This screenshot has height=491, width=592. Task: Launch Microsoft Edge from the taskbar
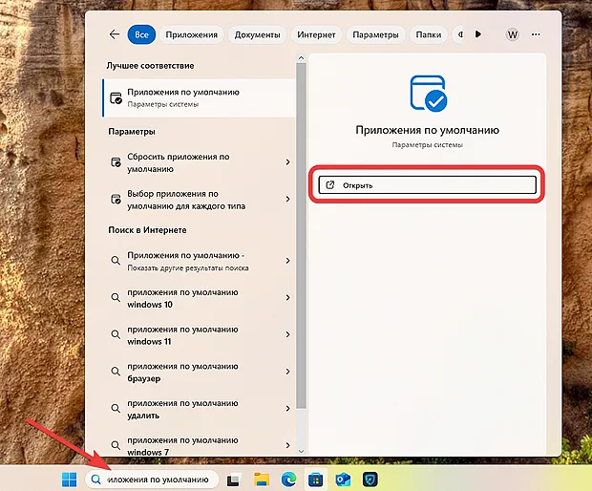(x=288, y=480)
